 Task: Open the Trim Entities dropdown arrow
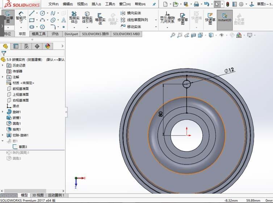[x=74, y=27]
